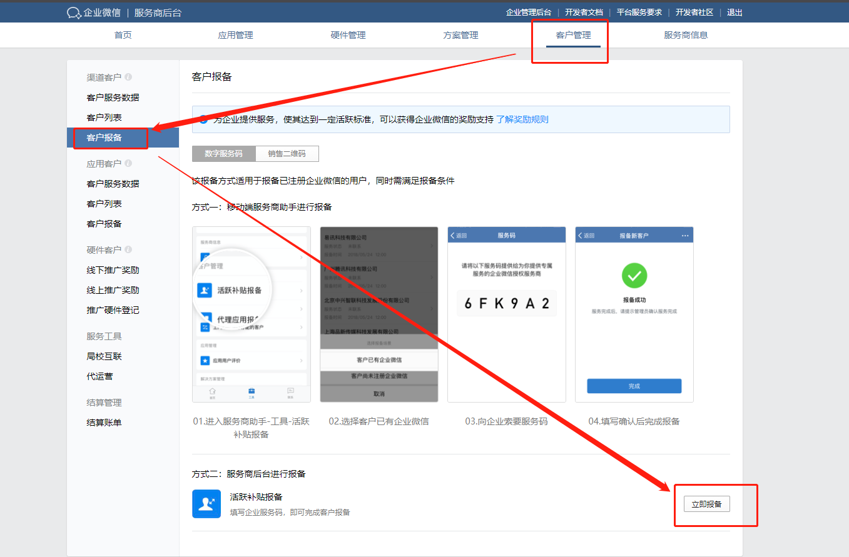Click 填写企业服务码 description text
849x557 pixels.
point(290,513)
